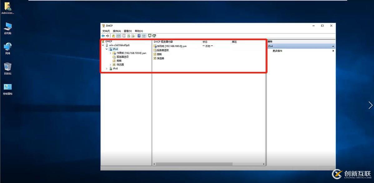Select 策略 in the contents list
The image size is (374, 183).
click(158, 54)
